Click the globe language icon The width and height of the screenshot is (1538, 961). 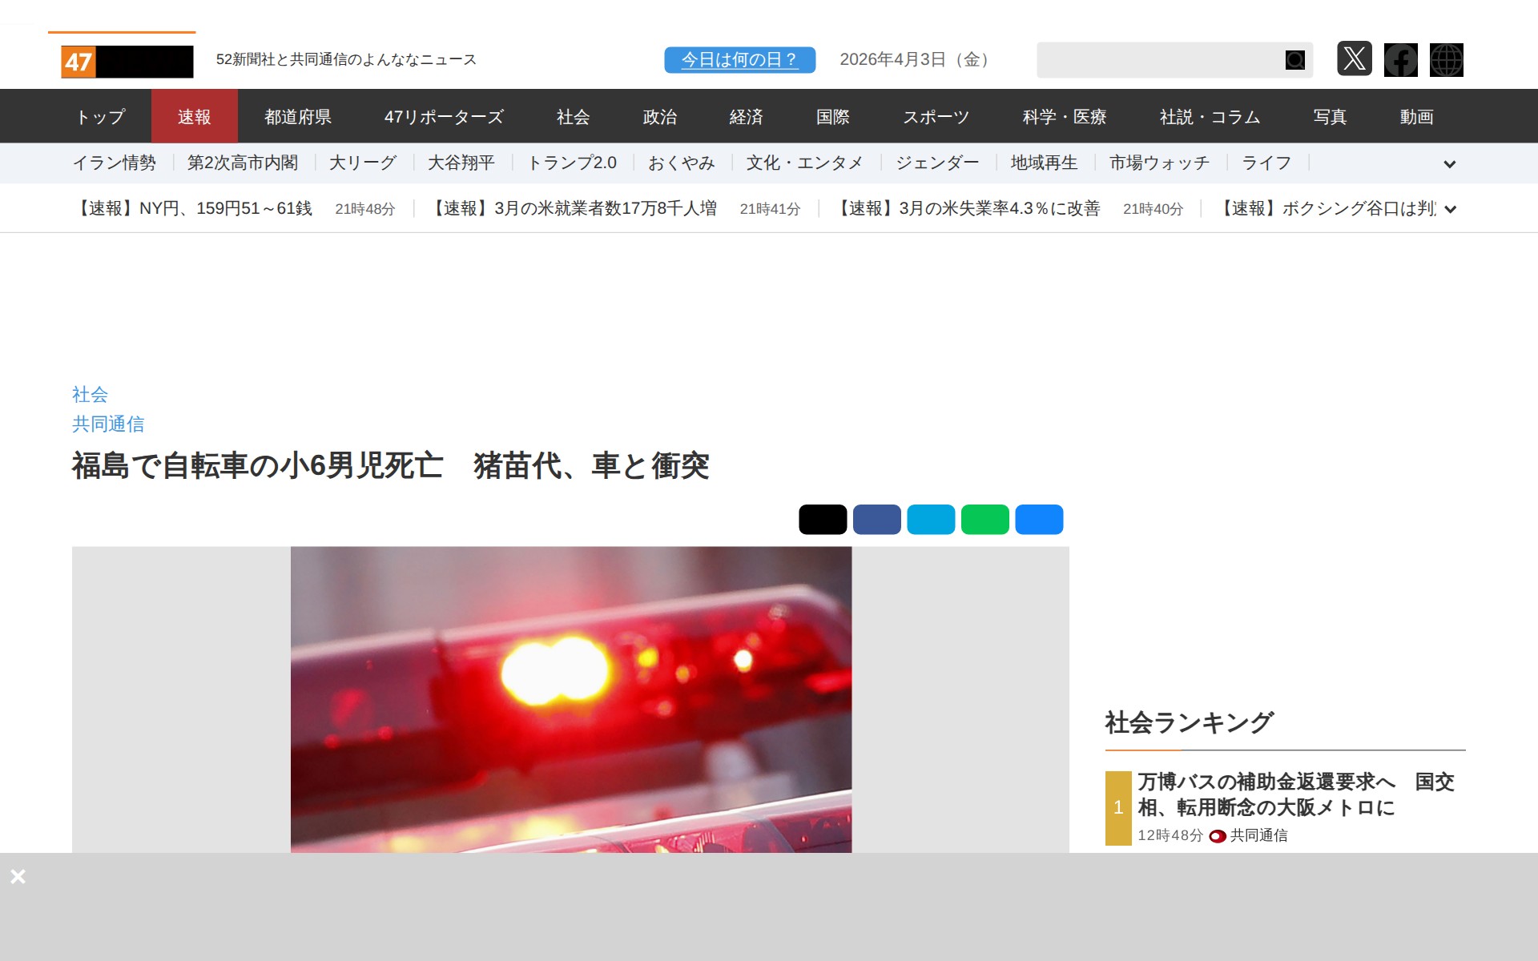click(1446, 59)
